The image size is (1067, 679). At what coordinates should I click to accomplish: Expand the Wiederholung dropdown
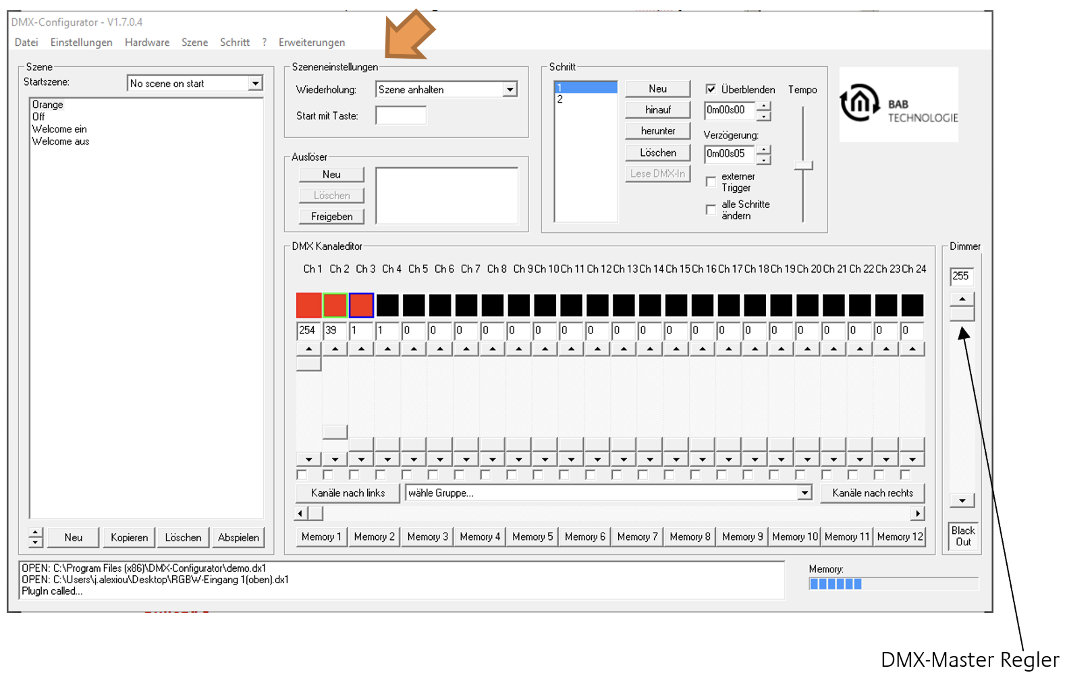pyautogui.click(x=510, y=89)
